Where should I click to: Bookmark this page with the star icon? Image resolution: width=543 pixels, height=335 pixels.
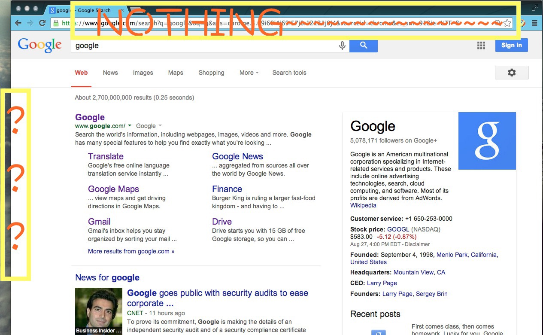tap(507, 23)
